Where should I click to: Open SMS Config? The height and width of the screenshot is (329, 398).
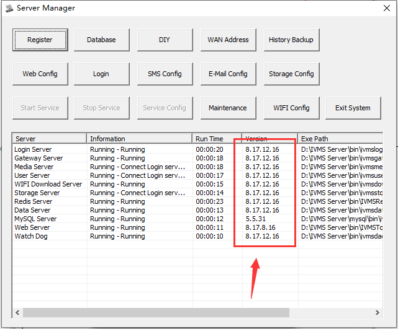tap(165, 74)
